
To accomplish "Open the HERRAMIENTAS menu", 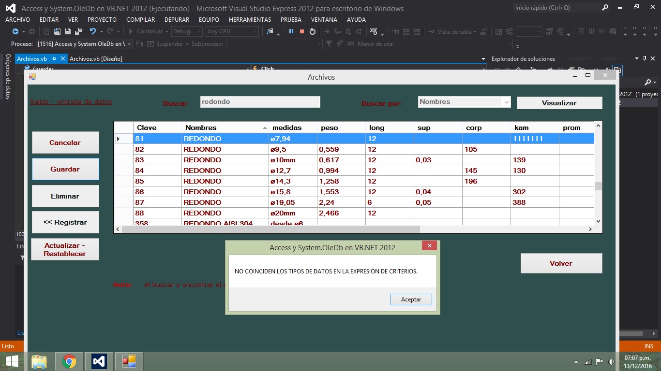I will 250,20.
